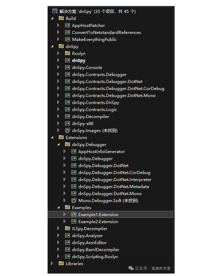Click the C# icon beside dnSpy.Decompiler

68,116
